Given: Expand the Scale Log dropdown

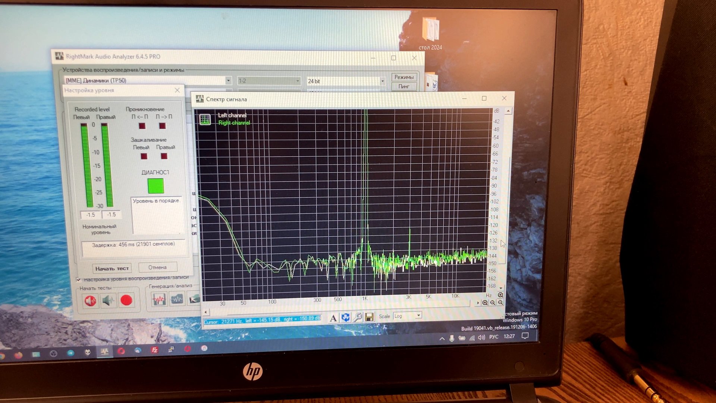Looking at the screenshot, I should [418, 315].
